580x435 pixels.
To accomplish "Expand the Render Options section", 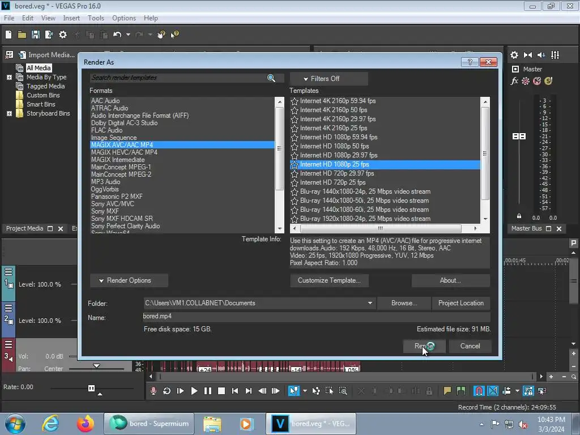I will 129,280.
